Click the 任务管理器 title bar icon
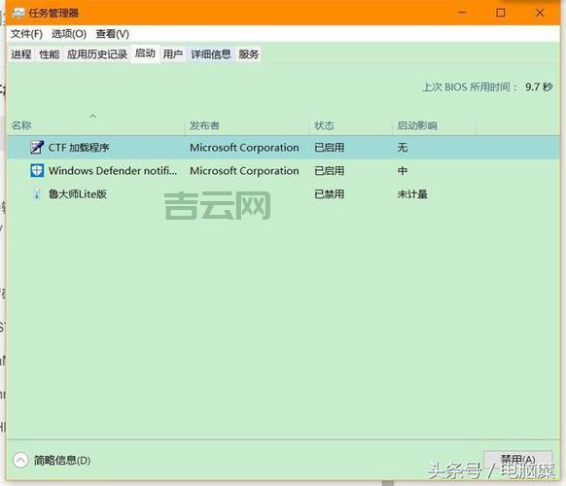The image size is (566, 486). pyautogui.click(x=18, y=14)
